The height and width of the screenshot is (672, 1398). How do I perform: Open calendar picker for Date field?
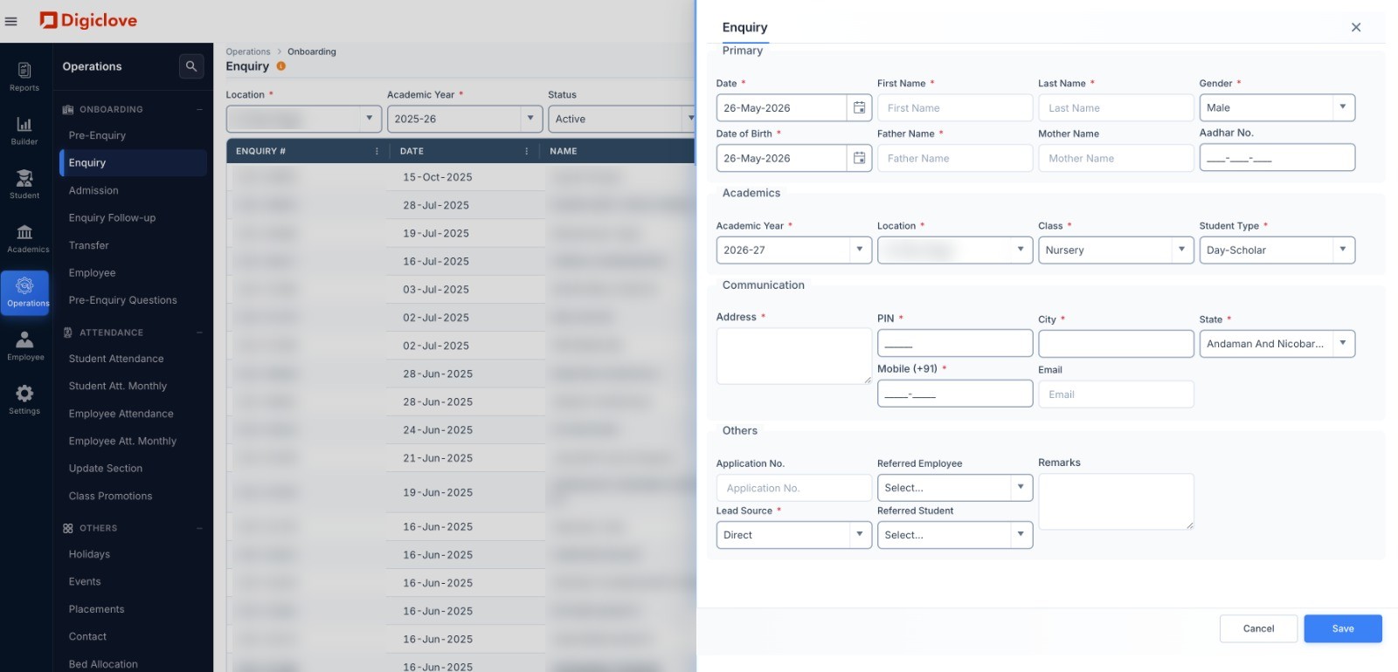(860, 107)
